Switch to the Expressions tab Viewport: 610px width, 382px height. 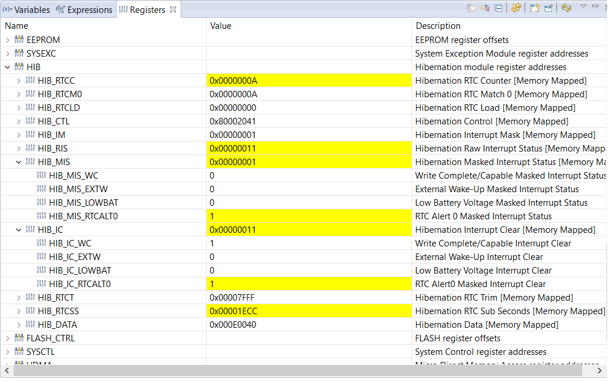84,10
